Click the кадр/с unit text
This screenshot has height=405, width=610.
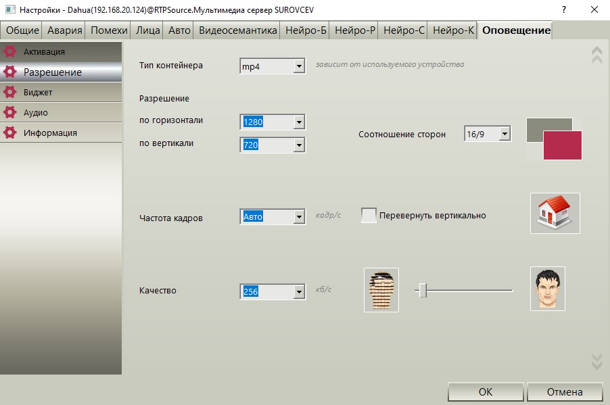(328, 215)
